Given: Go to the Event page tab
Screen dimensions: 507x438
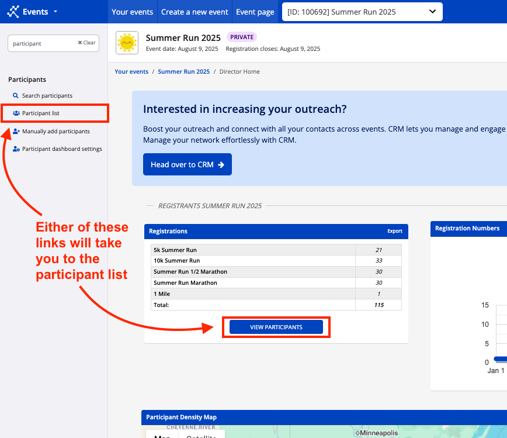Looking at the screenshot, I should (x=255, y=12).
